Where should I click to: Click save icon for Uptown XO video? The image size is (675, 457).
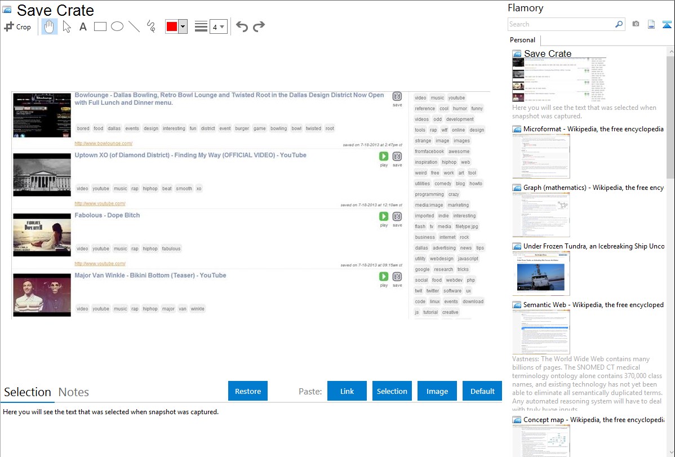pyautogui.click(x=397, y=156)
